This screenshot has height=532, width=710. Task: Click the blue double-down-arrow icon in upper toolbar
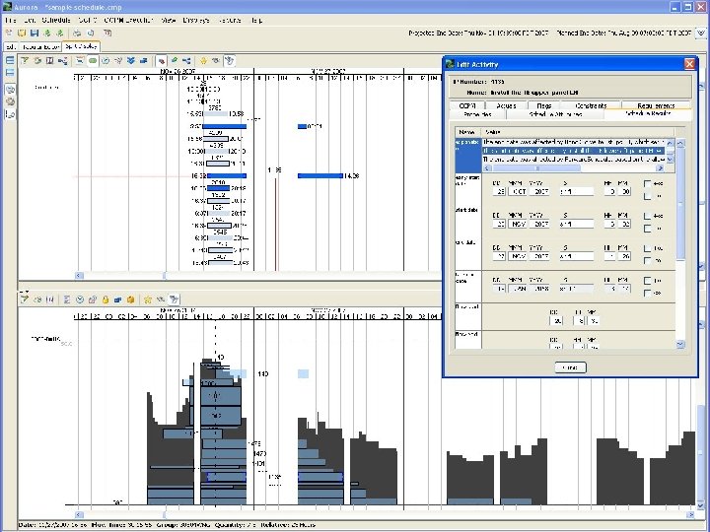(x=131, y=61)
